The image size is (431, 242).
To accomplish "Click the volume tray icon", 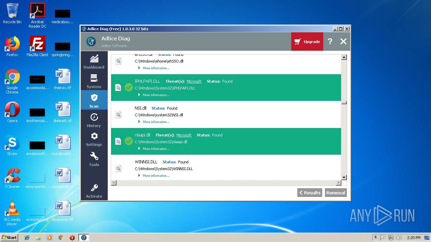I will pos(399,238).
